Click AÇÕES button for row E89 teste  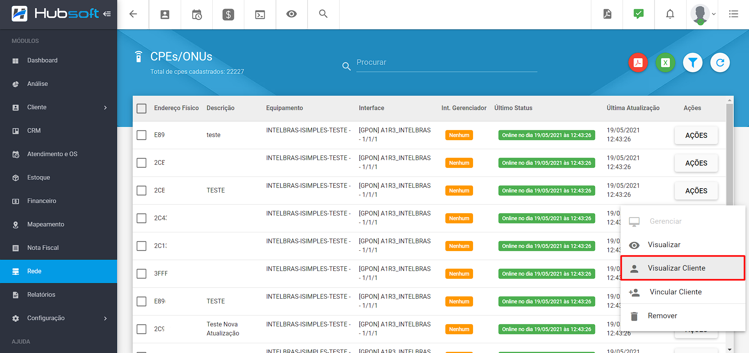696,135
